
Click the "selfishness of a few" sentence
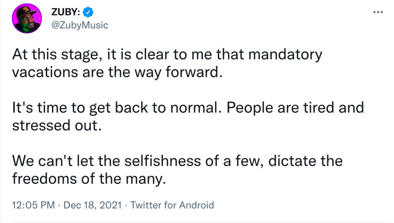tap(177, 170)
